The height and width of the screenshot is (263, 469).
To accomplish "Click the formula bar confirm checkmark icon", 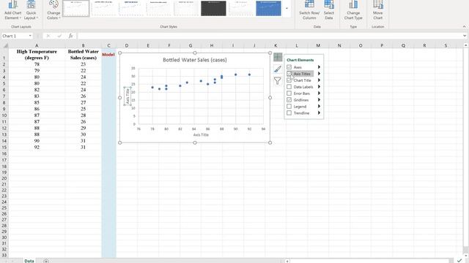I will pos(59,36).
